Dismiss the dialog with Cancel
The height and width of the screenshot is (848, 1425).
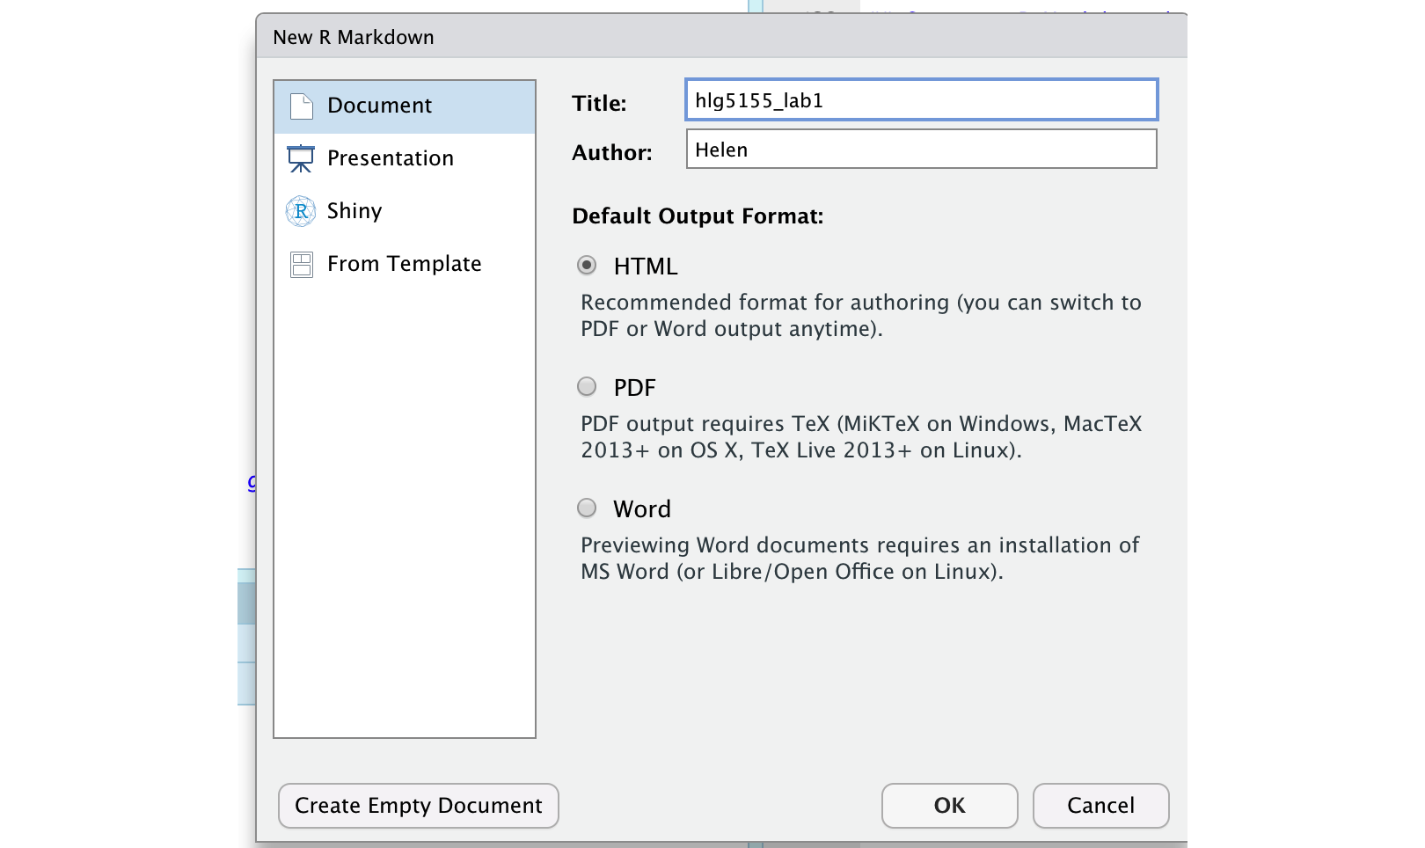pos(1100,806)
